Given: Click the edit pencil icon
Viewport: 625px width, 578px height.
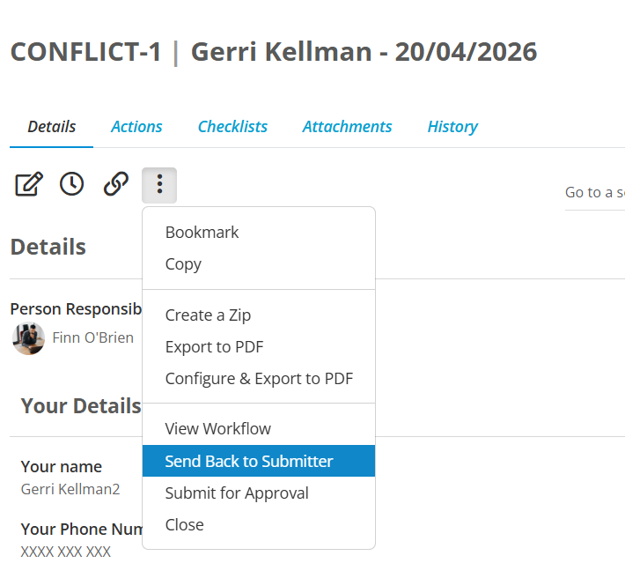Looking at the screenshot, I should click(x=29, y=184).
